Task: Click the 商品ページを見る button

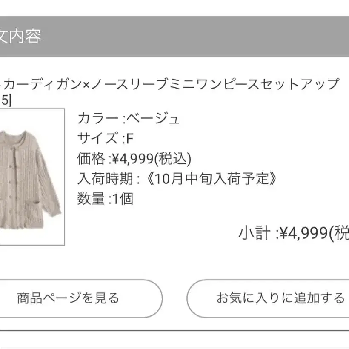Action: point(68,298)
